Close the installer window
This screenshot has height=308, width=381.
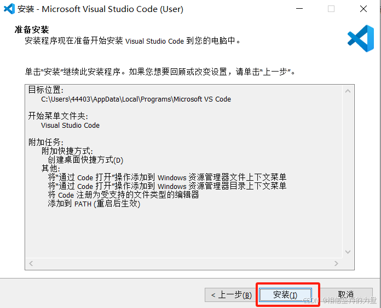pos(363,9)
